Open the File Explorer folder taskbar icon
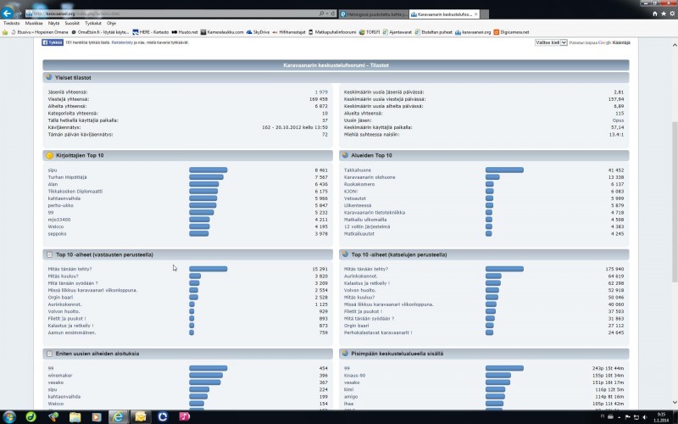This screenshot has width=678, height=424. pyautogui.click(x=74, y=416)
